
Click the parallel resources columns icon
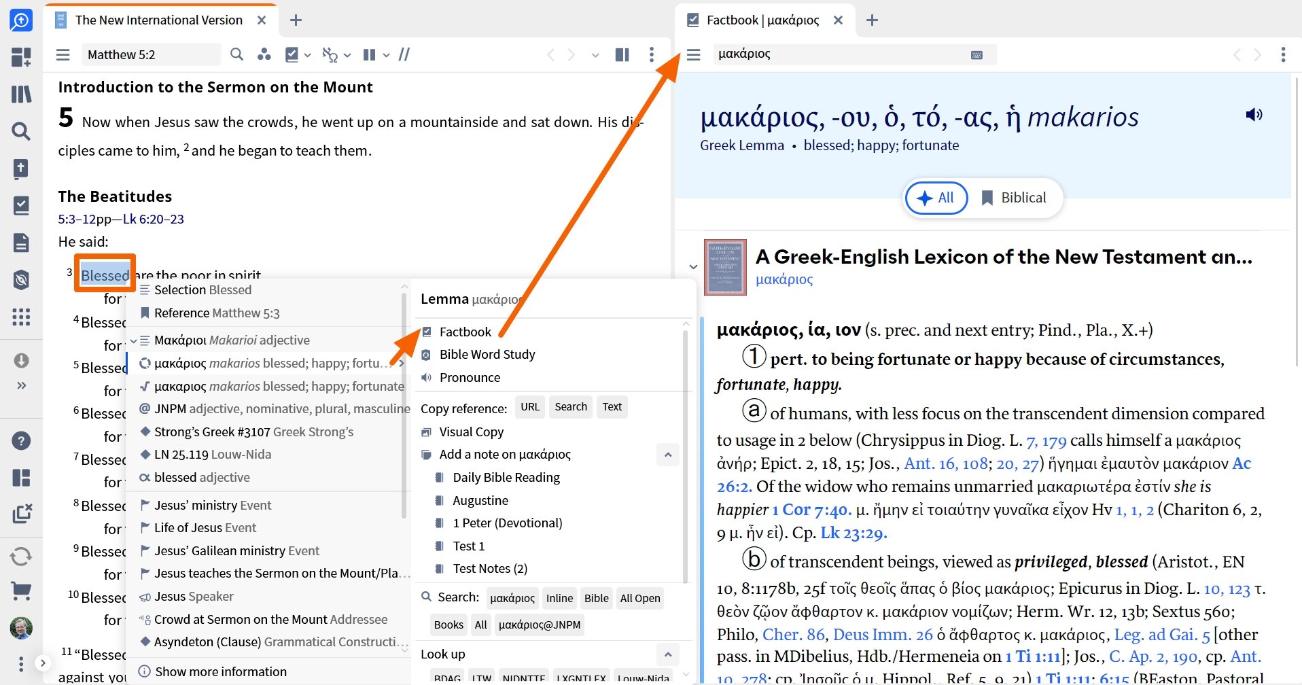point(622,54)
